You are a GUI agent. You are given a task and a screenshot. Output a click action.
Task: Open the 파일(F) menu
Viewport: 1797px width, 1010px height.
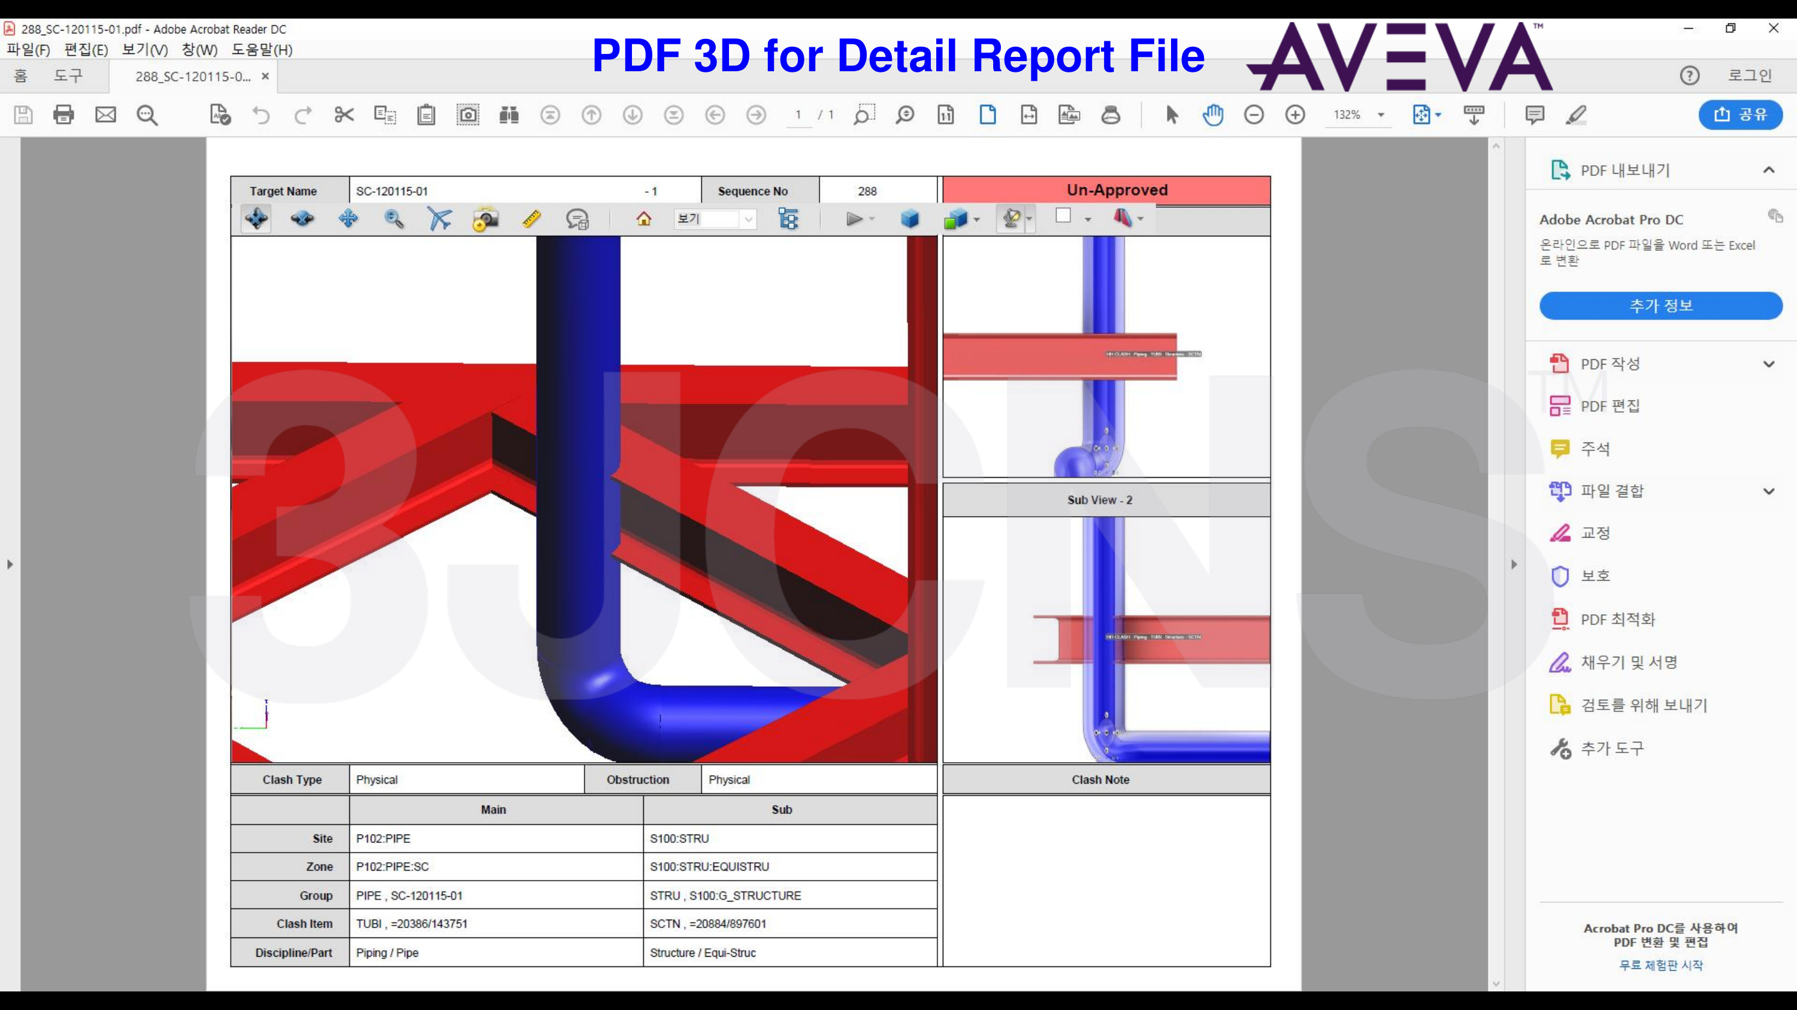[x=29, y=50]
